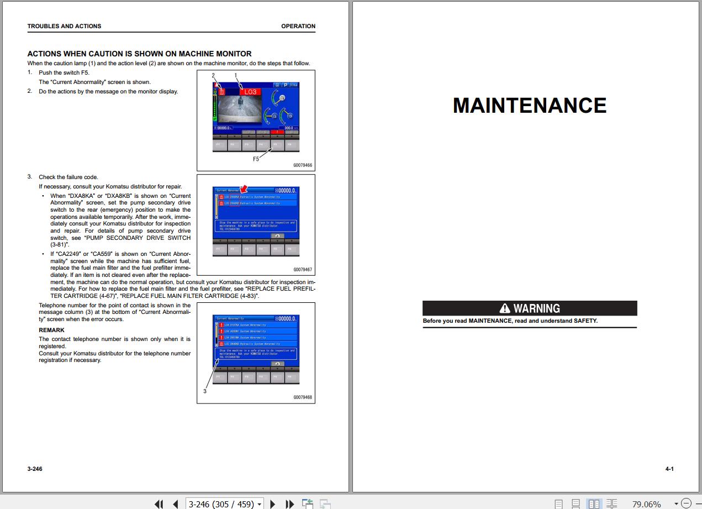Image resolution: width=702 pixels, height=509 pixels.
Task: Click page number 3-246 in the page footer
Action: click(x=35, y=469)
